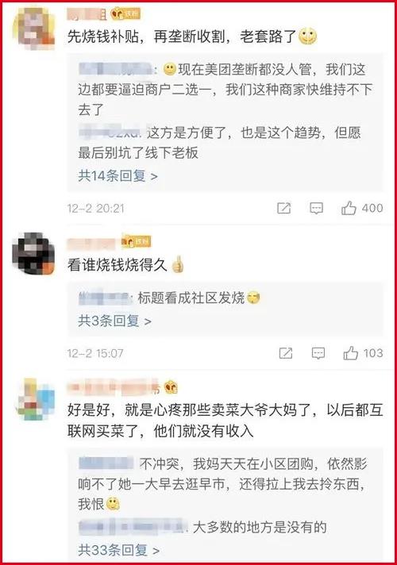This screenshot has height=565, width=397.
Task: Select the reply 大多数的地方是没有的
Action: click(260, 527)
